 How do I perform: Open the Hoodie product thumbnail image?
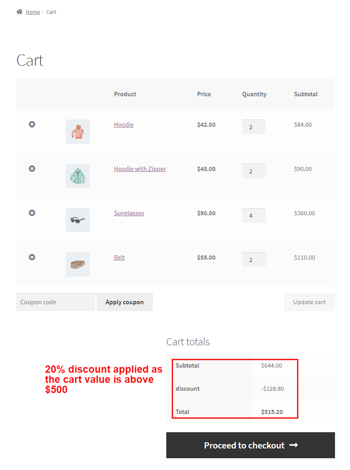pyautogui.click(x=77, y=132)
